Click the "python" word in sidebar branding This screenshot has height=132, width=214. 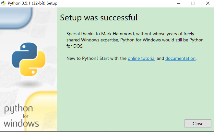pyautogui.click(x=18, y=109)
